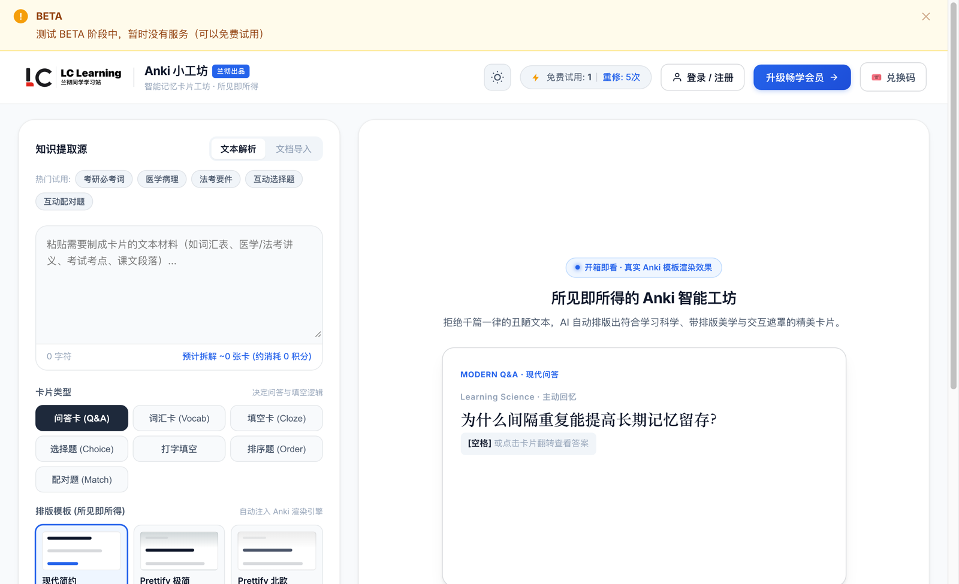Screen dimensions: 959x584
Task: Switch to 文本解析 tab
Action: (238, 149)
